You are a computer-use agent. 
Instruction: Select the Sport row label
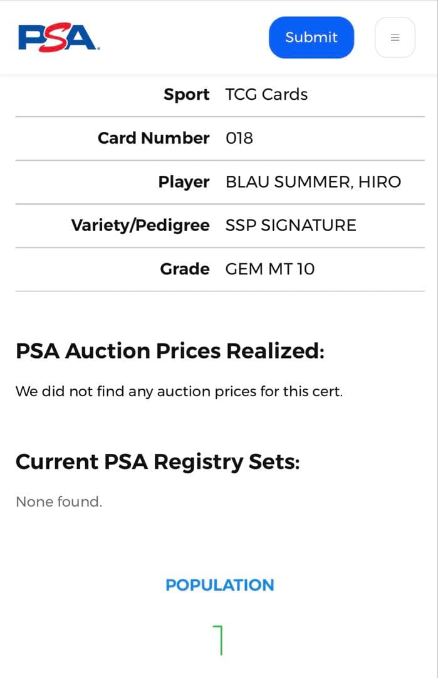pos(186,95)
